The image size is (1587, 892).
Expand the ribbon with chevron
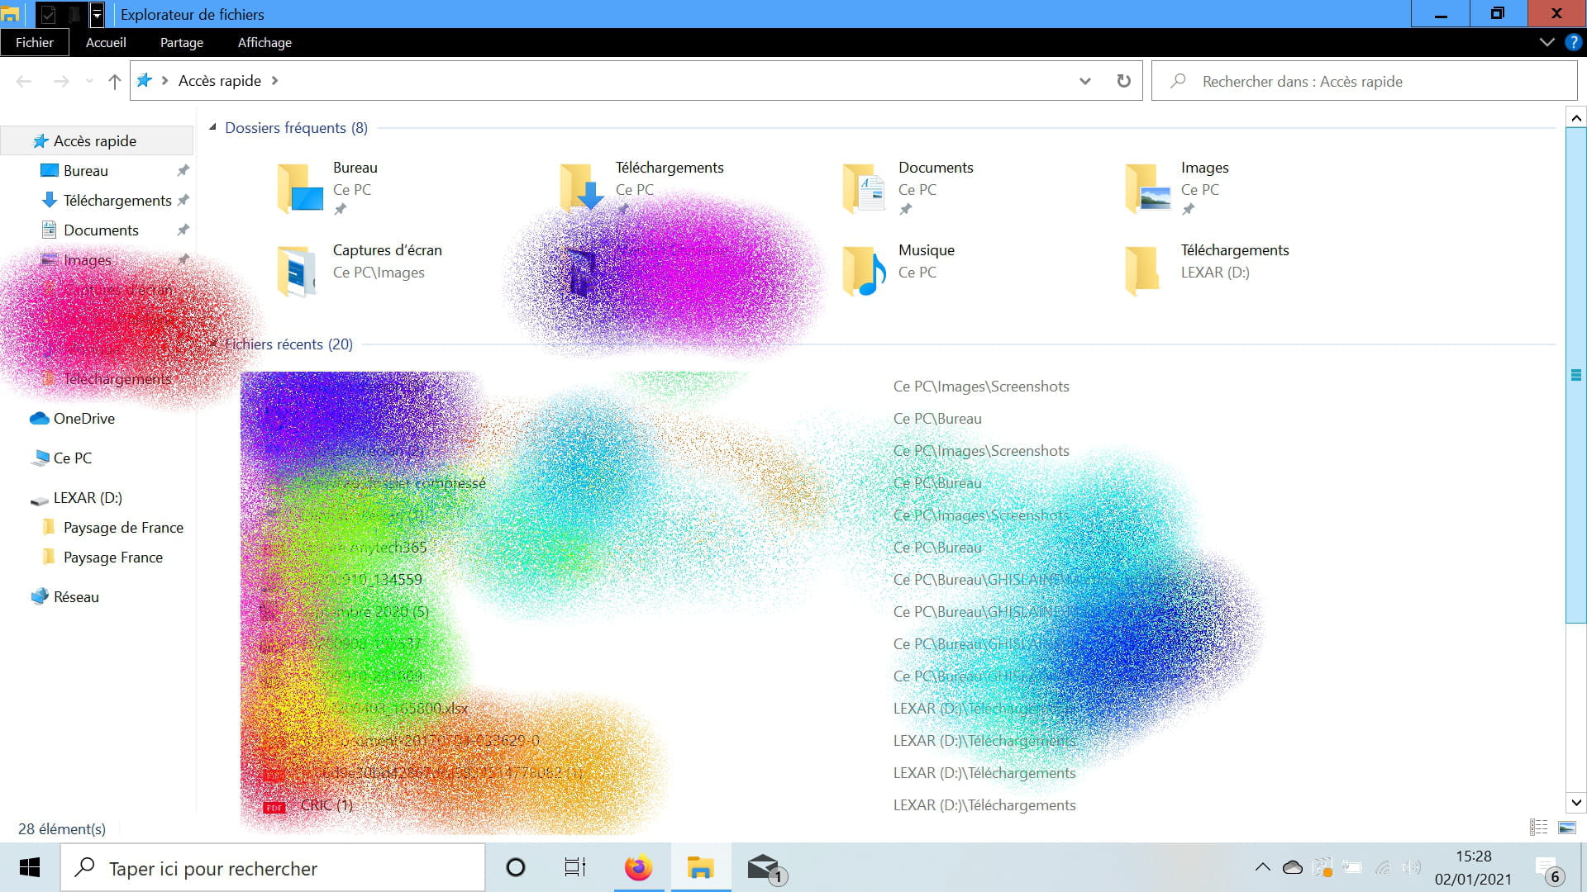(x=1546, y=42)
